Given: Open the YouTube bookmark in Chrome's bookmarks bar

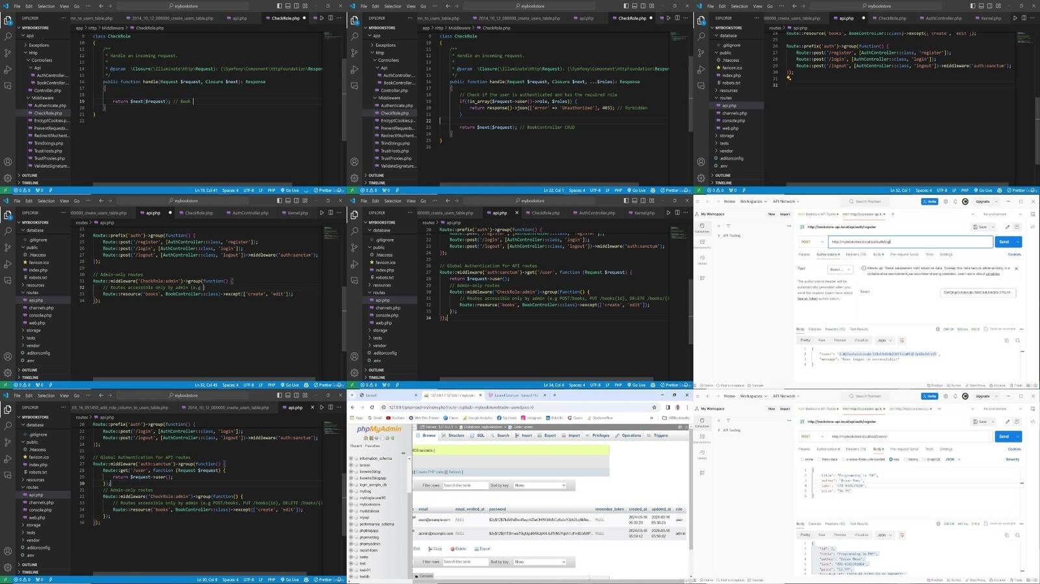Looking at the screenshot, I should click(395, 418).
